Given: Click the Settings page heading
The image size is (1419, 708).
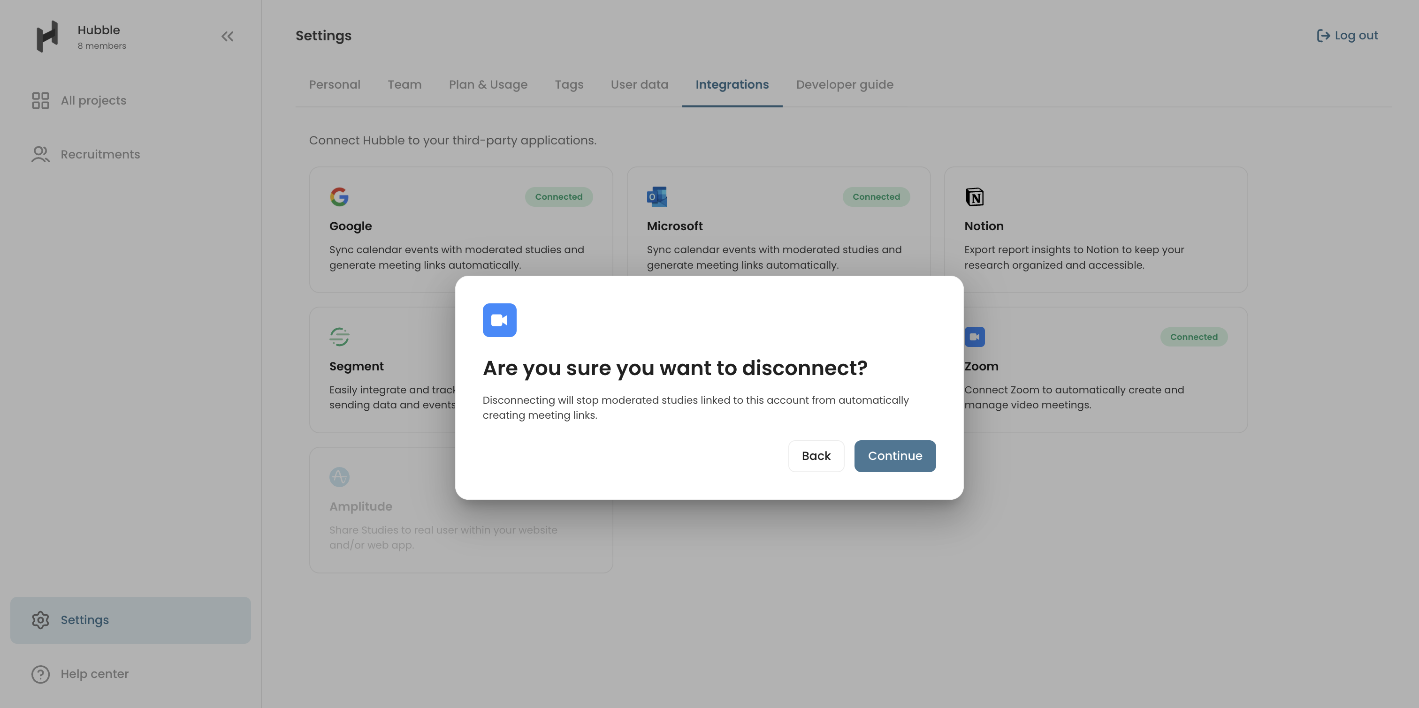Looking at the screenshot, I should click(x=323, y=36).
